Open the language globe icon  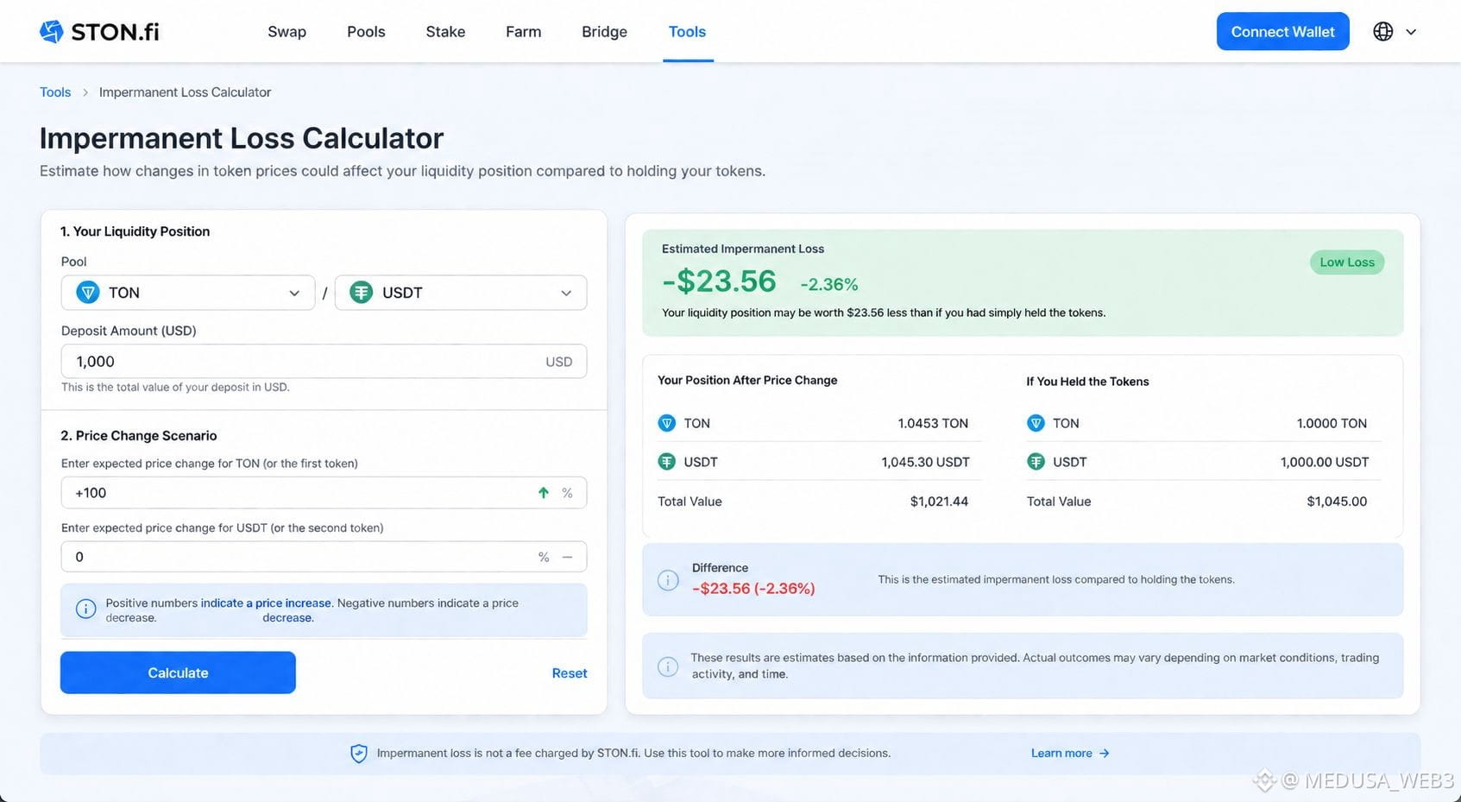[1382, 32]
